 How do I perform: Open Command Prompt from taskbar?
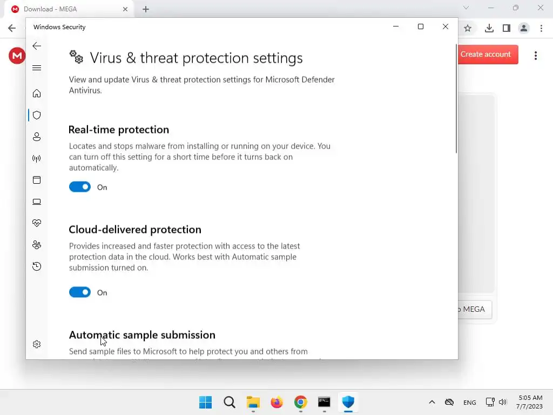pos(324,402)
